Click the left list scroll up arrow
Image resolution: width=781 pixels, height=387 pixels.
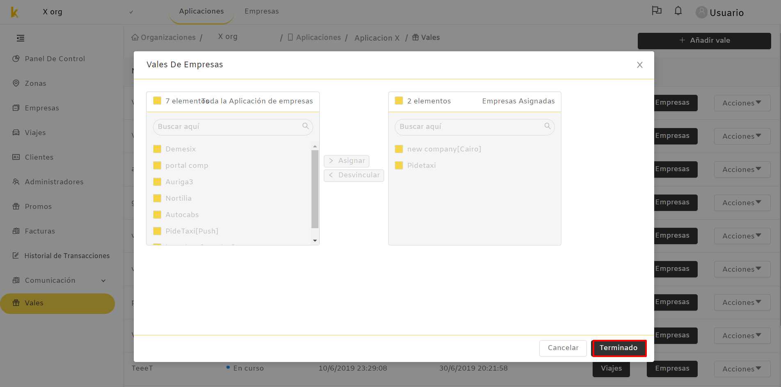click(315, 147)
